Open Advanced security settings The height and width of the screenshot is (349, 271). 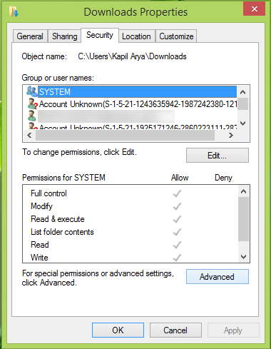(x=218, y=277)
